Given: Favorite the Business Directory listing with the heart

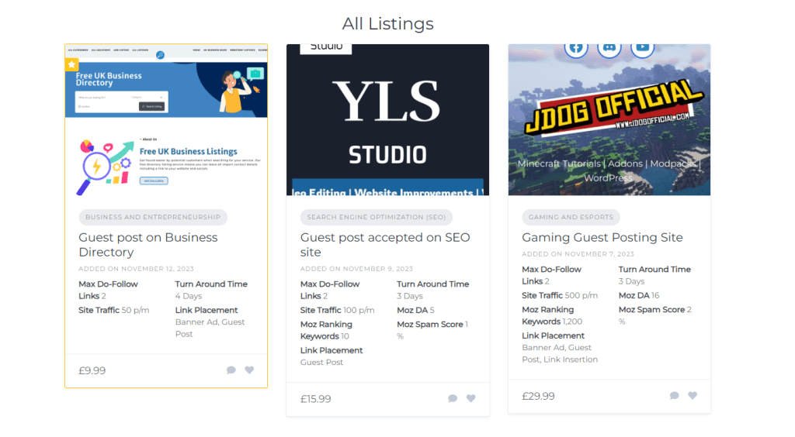Looking at the screenshot, I should coord(249,370).
